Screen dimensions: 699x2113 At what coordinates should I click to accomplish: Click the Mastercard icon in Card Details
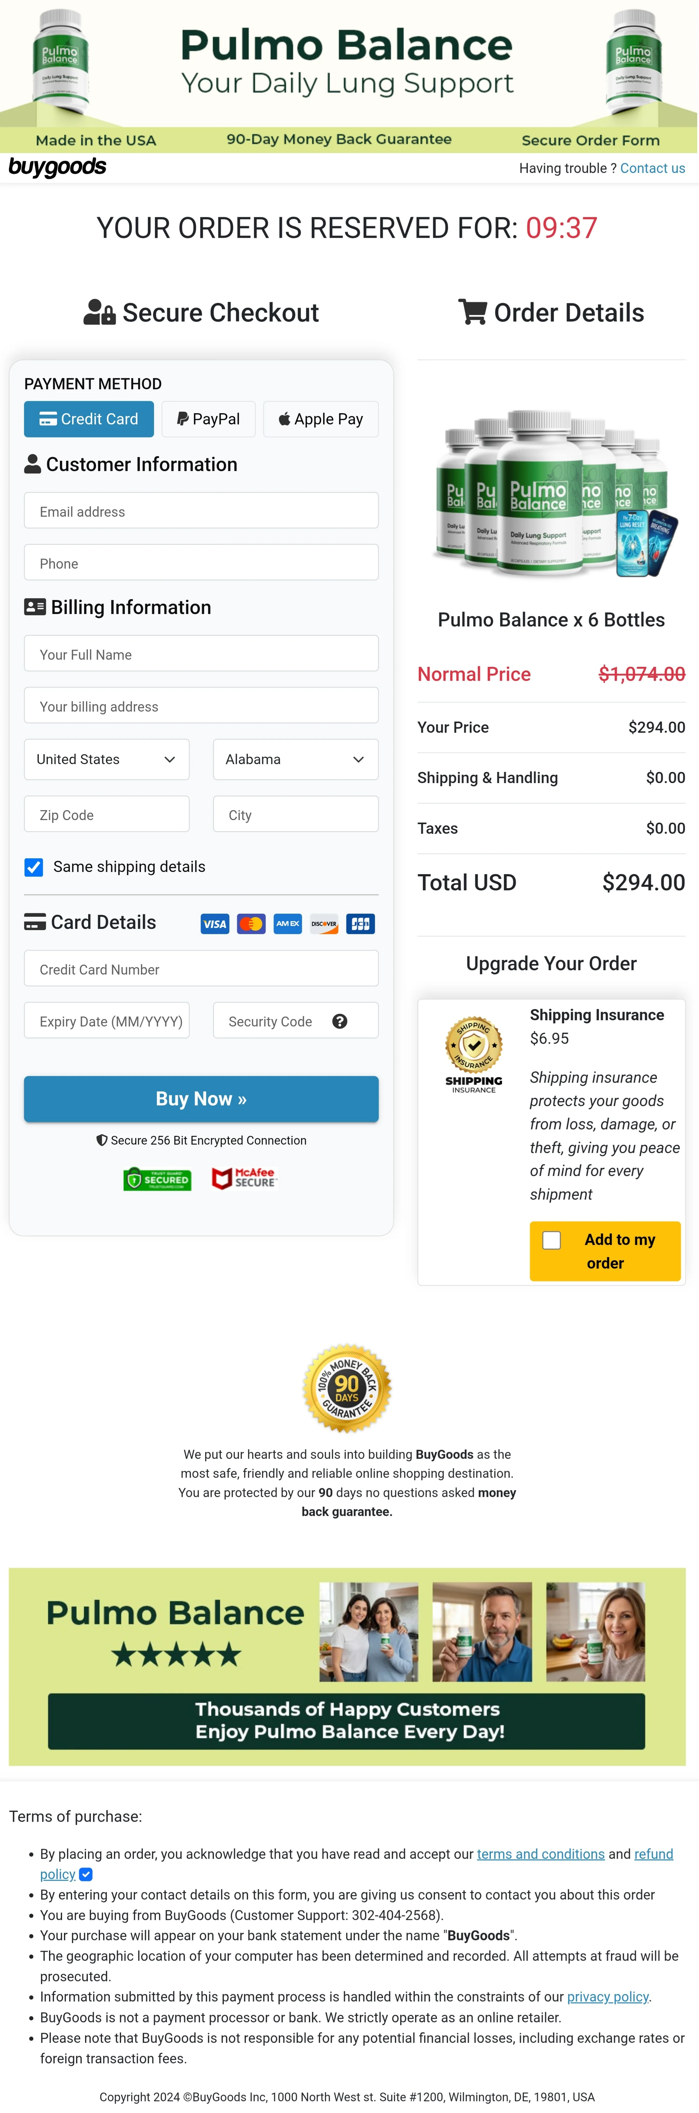pos(251,924)
